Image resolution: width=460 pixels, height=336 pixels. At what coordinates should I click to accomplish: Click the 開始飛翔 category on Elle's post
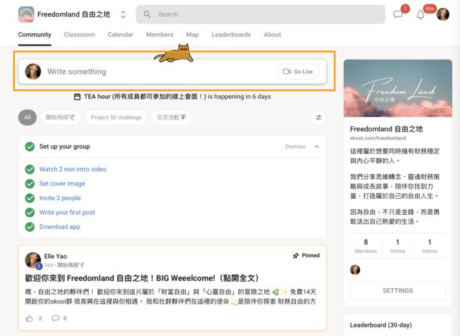71,265
